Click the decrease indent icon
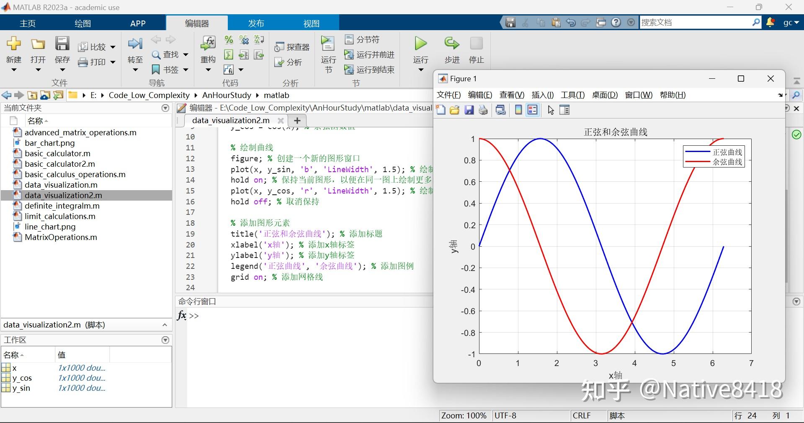 pyautogui.click(x=259, y=55)
